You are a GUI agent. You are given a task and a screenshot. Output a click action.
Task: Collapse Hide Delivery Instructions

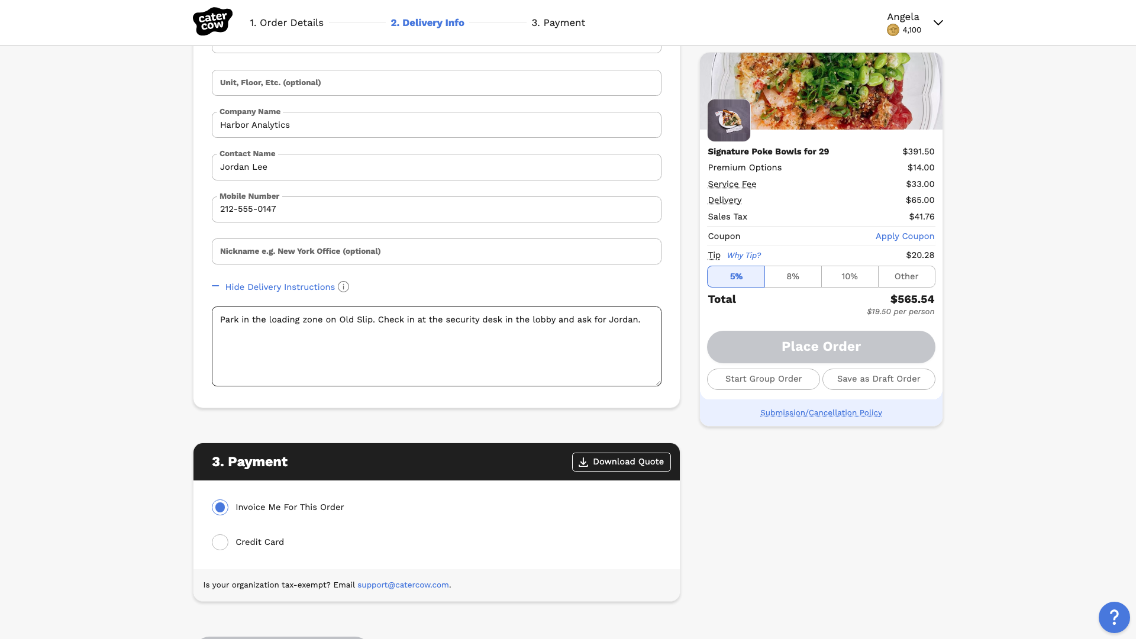coord(280,287)
